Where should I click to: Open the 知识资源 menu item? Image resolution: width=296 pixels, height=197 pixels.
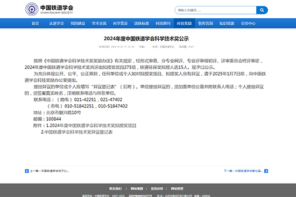click(227, 24)
